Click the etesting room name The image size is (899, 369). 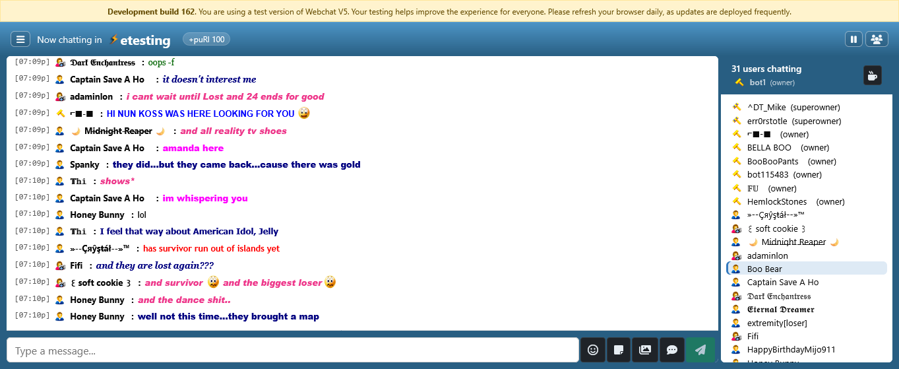pyautogui.click(x=145, y=40)
